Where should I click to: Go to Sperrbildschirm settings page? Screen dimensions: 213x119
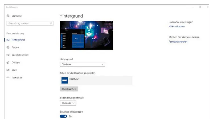[20, 55]
